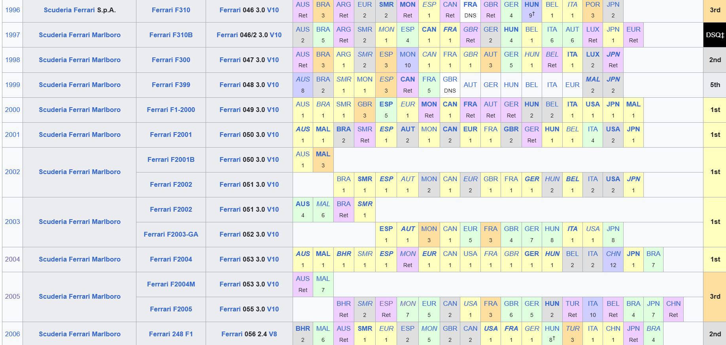
Task: Open the Ferrari F300 chassis link
Action: tap(171, 60)
